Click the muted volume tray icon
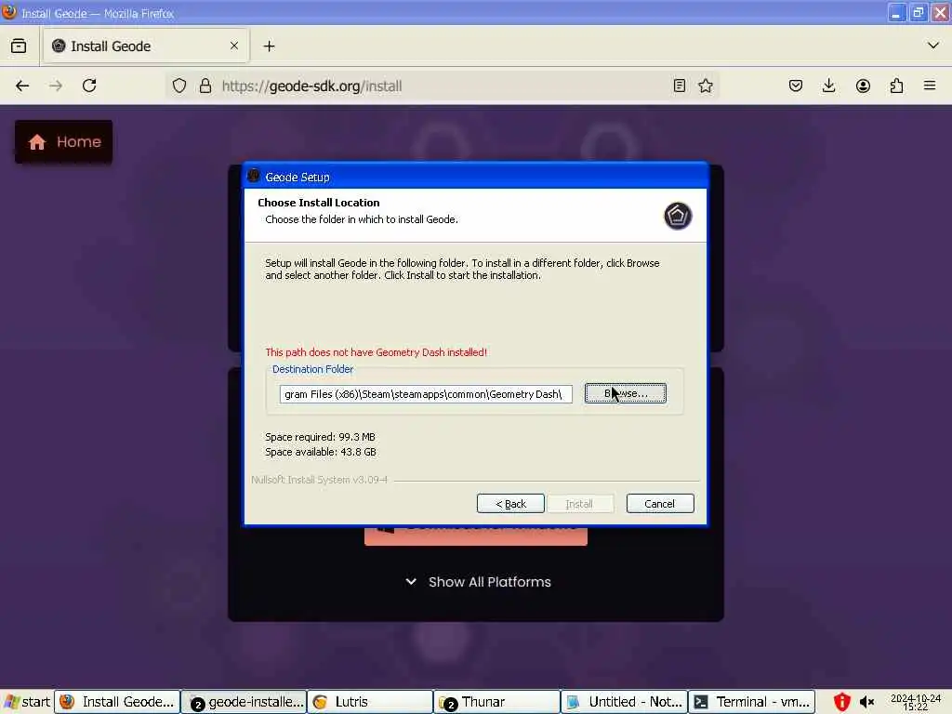Viewport: 952px width, 714px height. coord(867,703)
